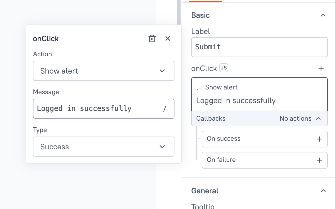Image resolution: width=335 pixels, height=209 pixels.
Task: Add a new onClick action with plus
Action: pyautogui.click(x=321, y=68)
